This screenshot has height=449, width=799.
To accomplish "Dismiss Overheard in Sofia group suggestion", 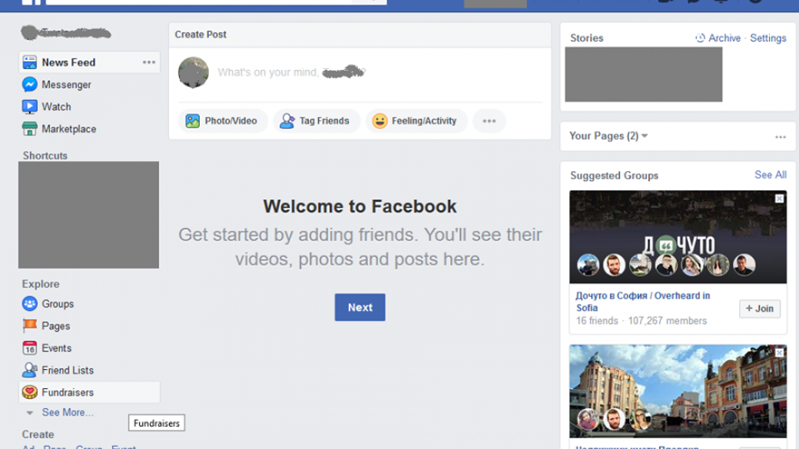I will click(x=779, y=199).
